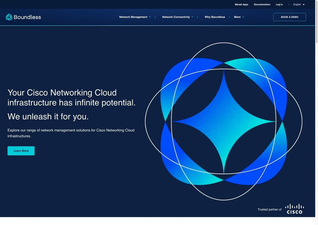Screen dimensions: 318x225
Task: Go to Why Boundless page
Action: (215, 17)
